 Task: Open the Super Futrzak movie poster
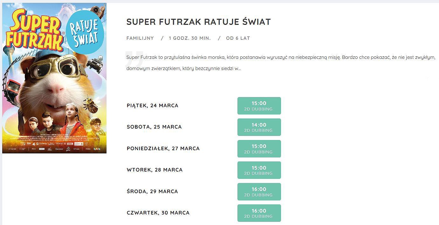point(54,78)
